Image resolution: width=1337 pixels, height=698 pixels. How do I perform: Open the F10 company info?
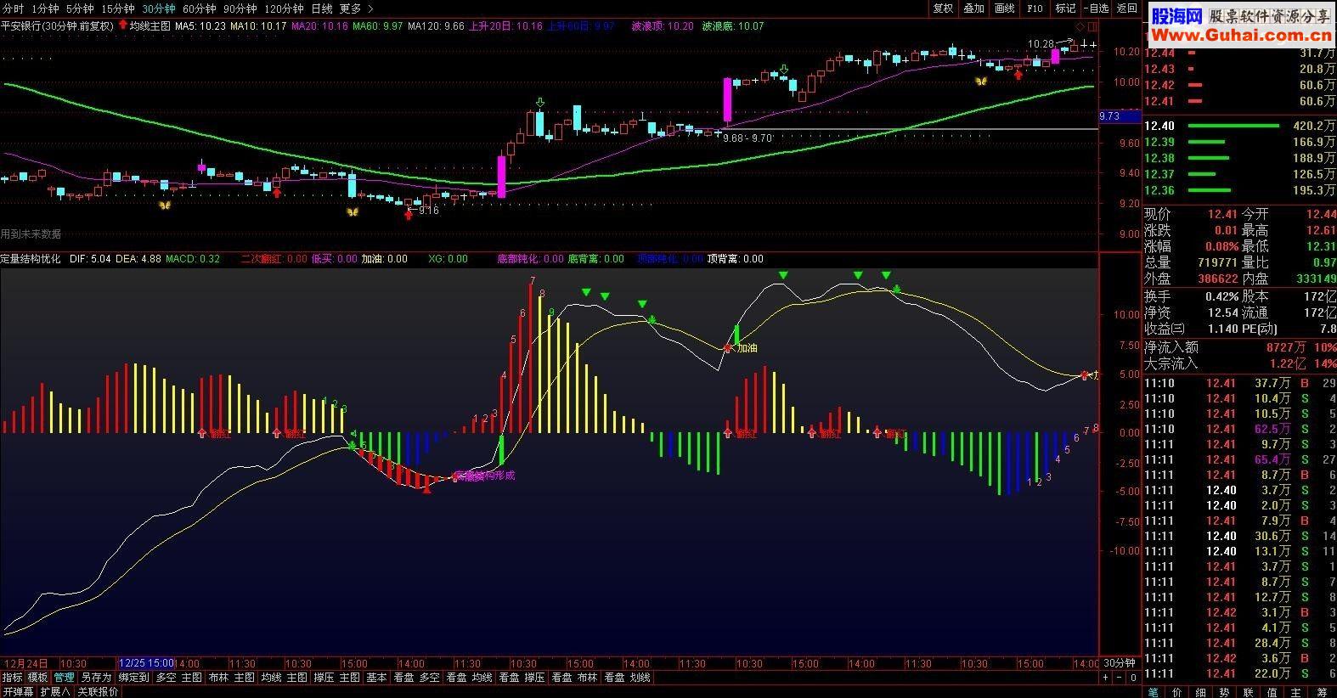(x=1035, y=8)
